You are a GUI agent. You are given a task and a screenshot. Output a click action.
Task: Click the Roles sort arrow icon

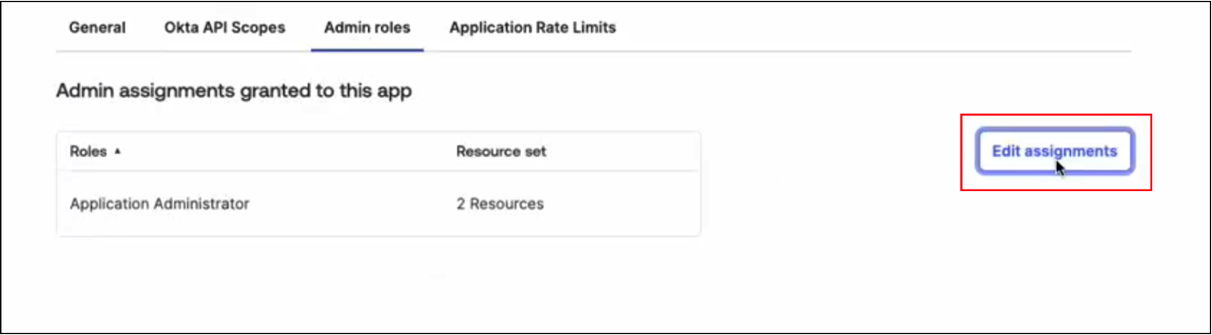click(x=117, y=151)
